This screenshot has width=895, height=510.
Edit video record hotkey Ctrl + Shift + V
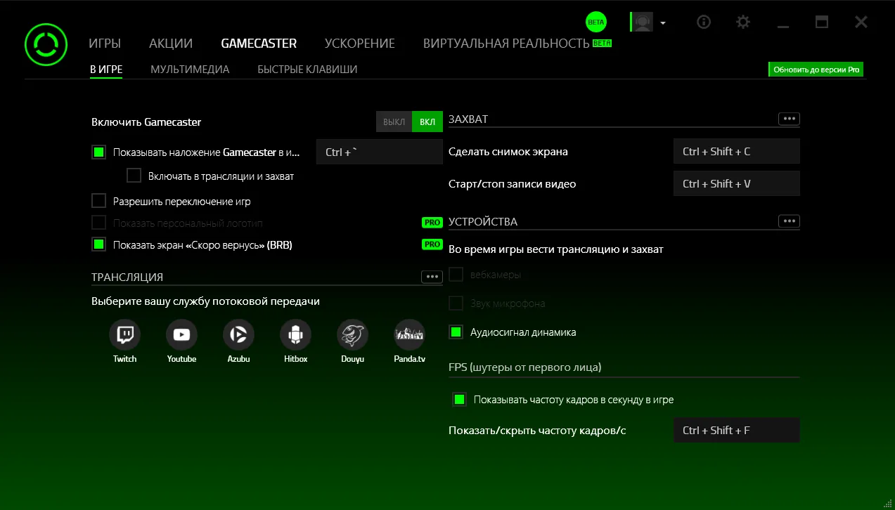[x=737, y=184]
